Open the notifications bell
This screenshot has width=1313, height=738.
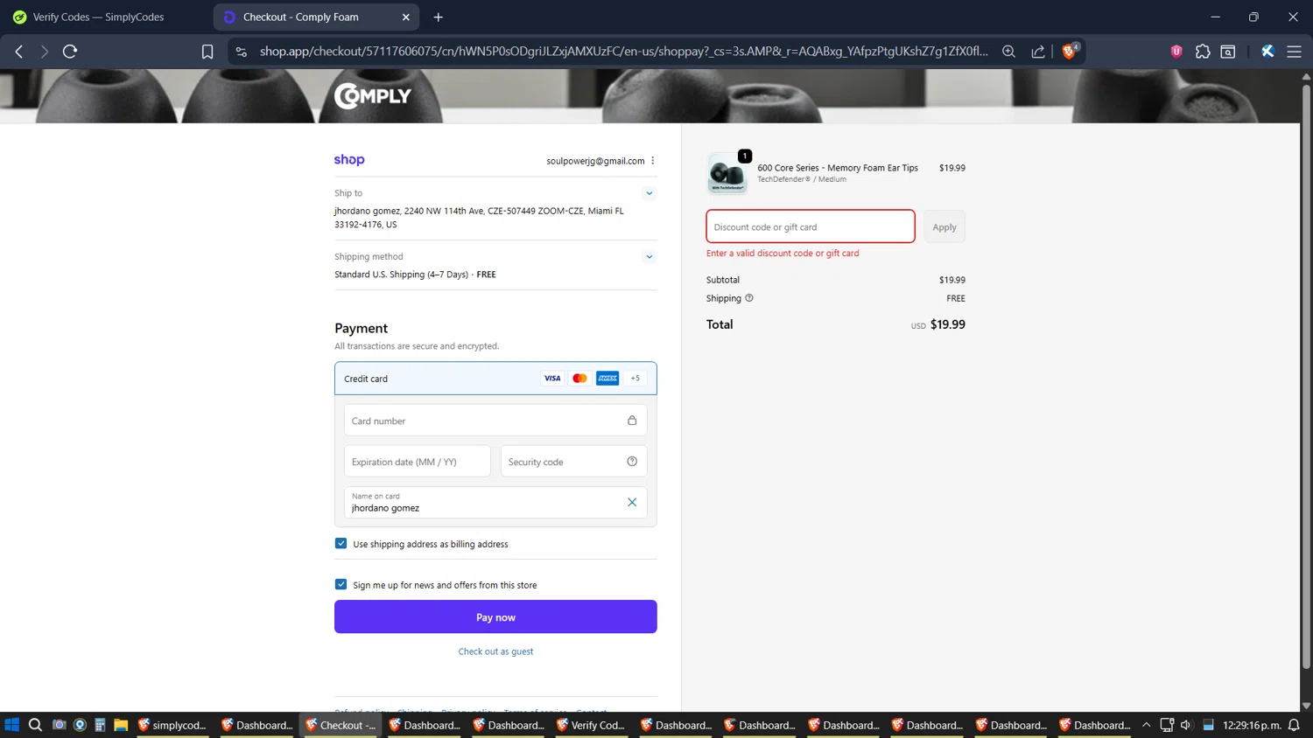pyautogui.click(x=1294, y=725)
